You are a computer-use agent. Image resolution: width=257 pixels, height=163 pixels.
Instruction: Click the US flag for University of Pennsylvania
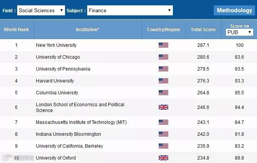[163, 69]
